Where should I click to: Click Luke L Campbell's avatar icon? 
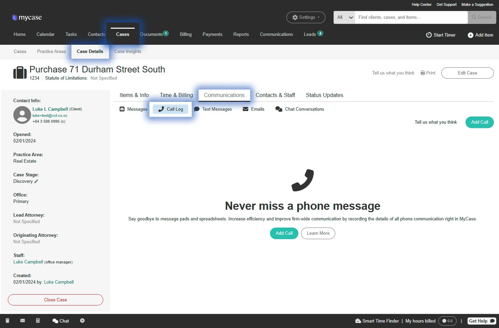tap(22, 115)
